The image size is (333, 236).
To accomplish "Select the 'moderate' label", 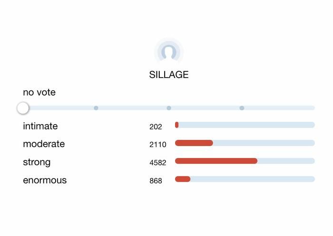I will (x=44, y=144).
